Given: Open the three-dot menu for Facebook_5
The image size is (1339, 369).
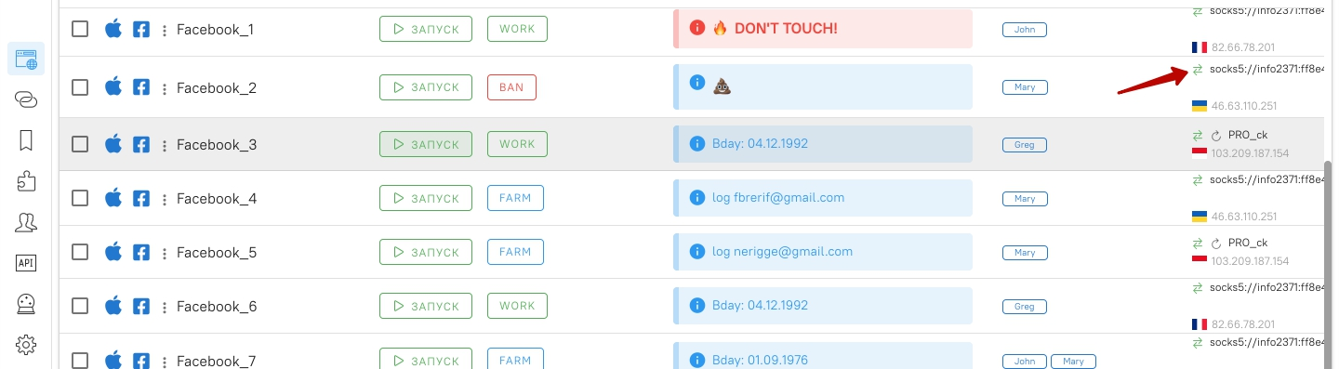Looking at the screenshot, I should tap(164, 253).
